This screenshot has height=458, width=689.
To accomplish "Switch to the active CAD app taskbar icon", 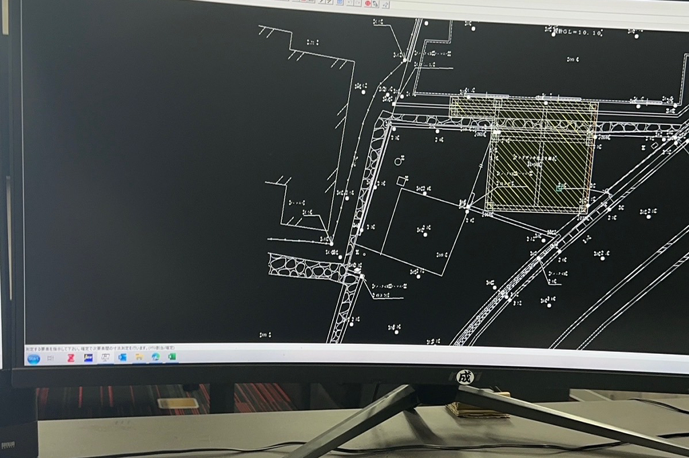I will click(106, 357).
